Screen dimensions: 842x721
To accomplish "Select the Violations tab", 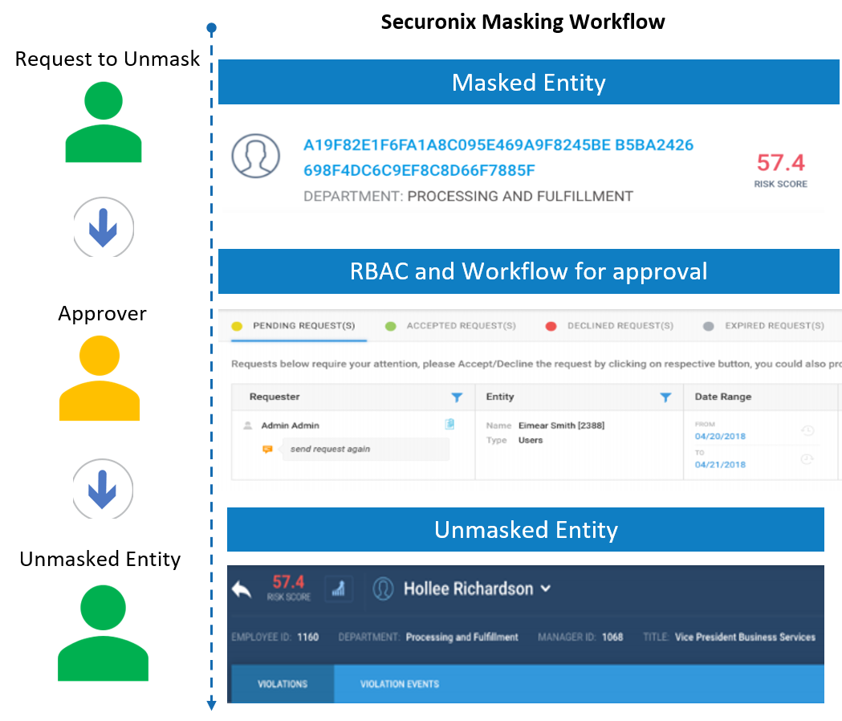I will [x=282, y=684].
